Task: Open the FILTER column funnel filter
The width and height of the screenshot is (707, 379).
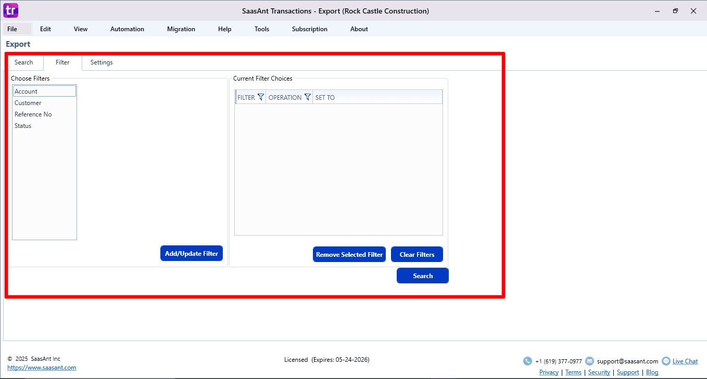Action: coord(261,97)
